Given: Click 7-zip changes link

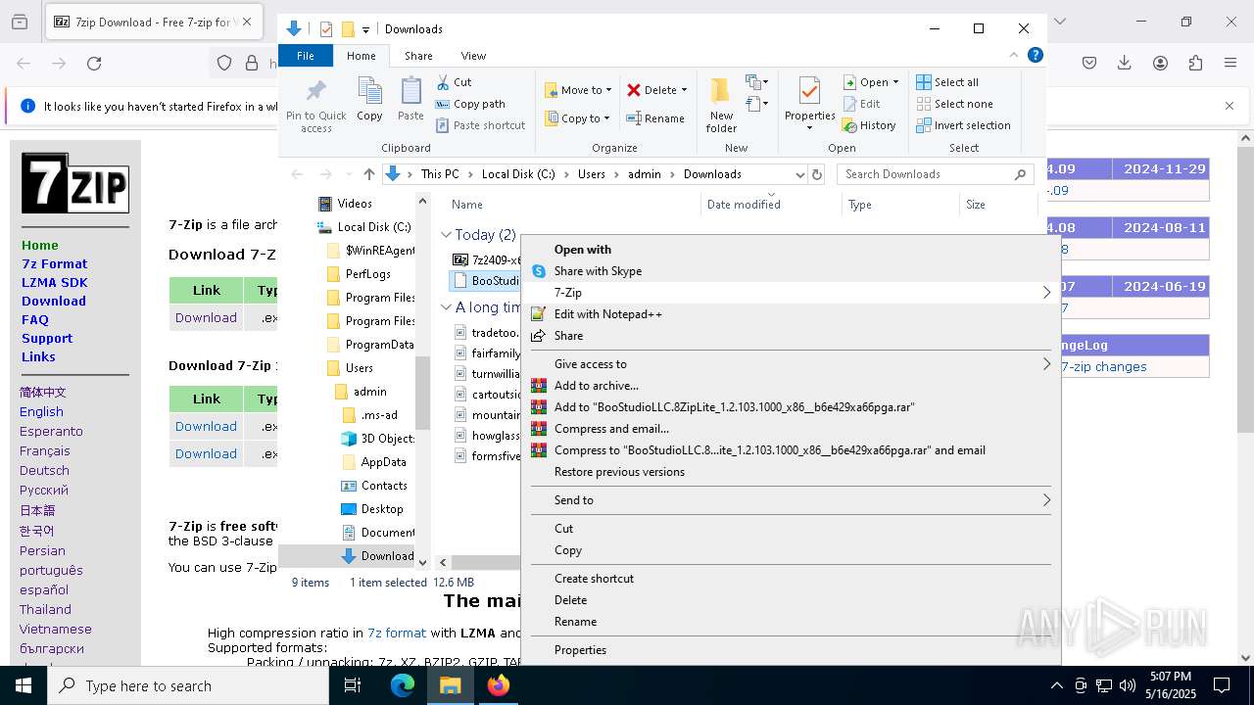Looking at the screenshot, I should [1104, 366].
